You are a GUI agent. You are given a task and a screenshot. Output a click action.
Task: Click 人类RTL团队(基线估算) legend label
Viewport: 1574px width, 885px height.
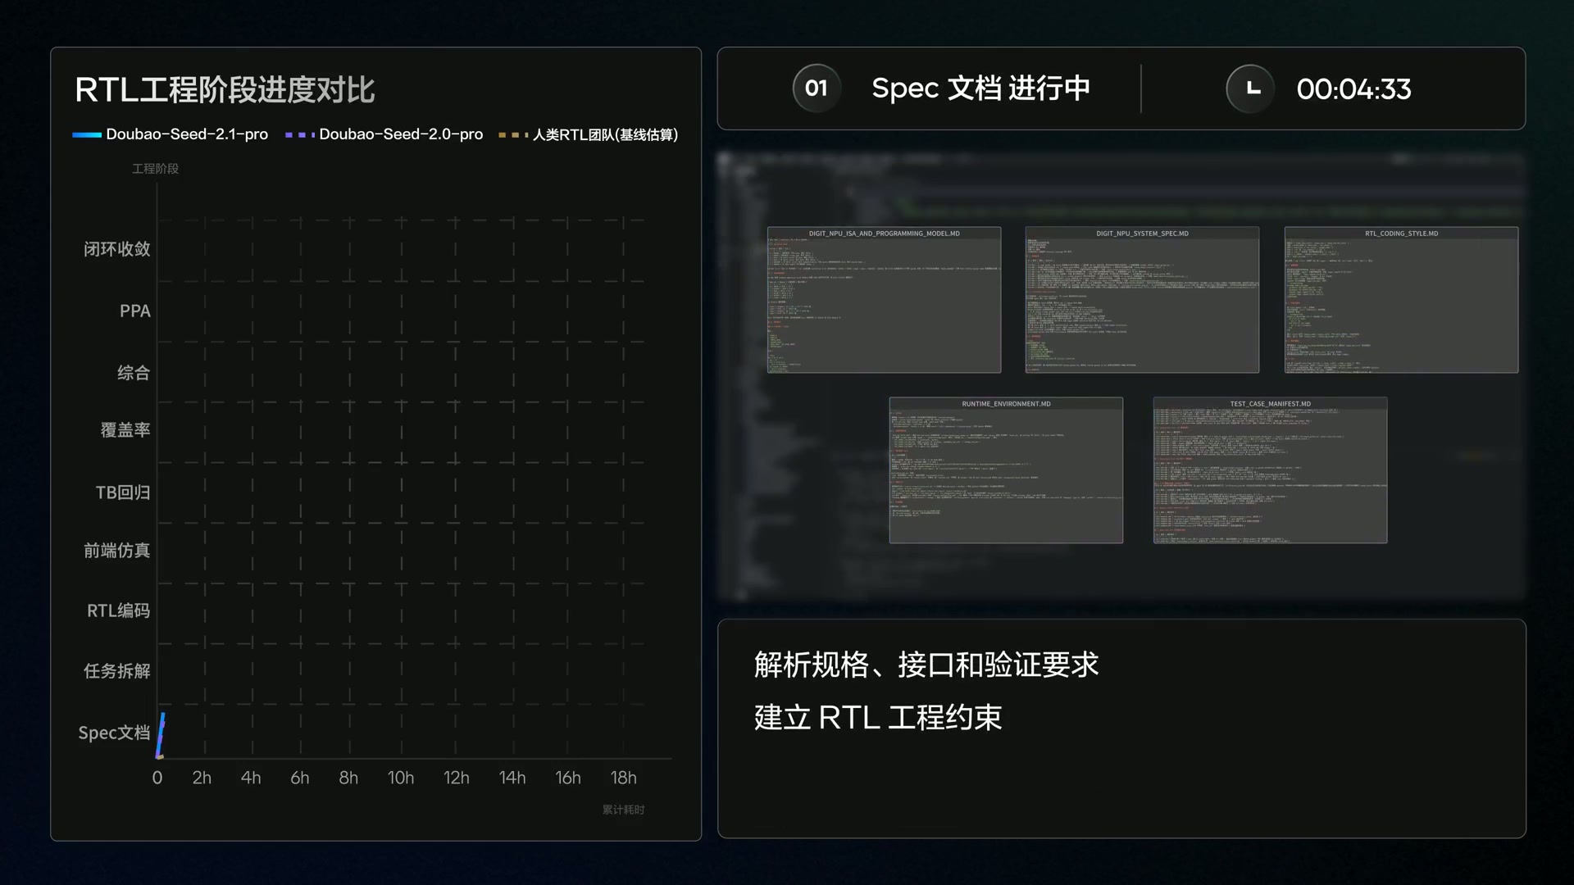pos(606,134)
